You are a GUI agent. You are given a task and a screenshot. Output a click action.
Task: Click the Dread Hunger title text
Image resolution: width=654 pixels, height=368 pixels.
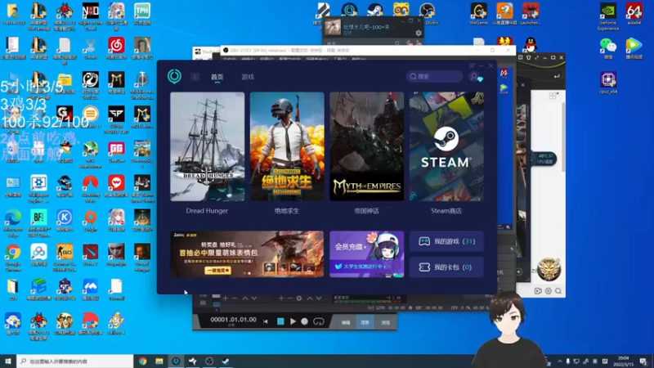(x=207, y=211)
